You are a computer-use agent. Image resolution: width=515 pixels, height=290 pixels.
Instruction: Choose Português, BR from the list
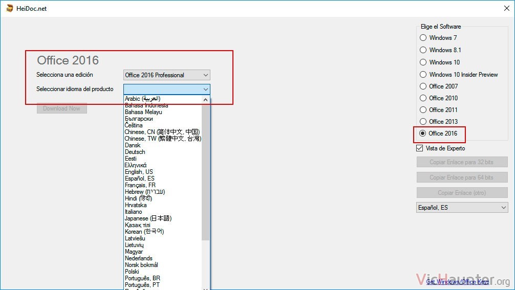coord(163,278)
